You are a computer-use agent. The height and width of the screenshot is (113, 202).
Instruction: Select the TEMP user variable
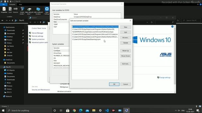click(x=61, y=24)
